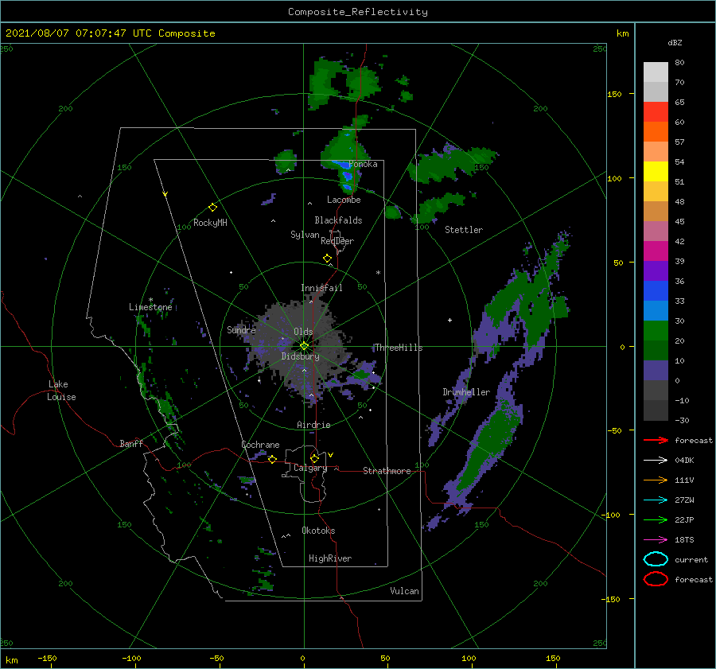Screen dimensions: 716x669
Task: Click the Okotoks label
Action: [318, 531]
